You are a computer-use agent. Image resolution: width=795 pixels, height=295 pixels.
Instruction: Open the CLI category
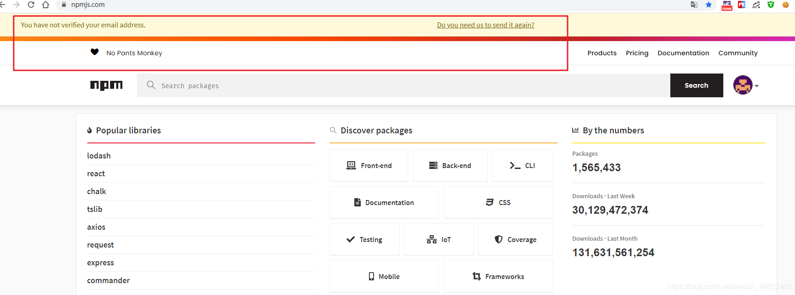[x=522, y=165]
